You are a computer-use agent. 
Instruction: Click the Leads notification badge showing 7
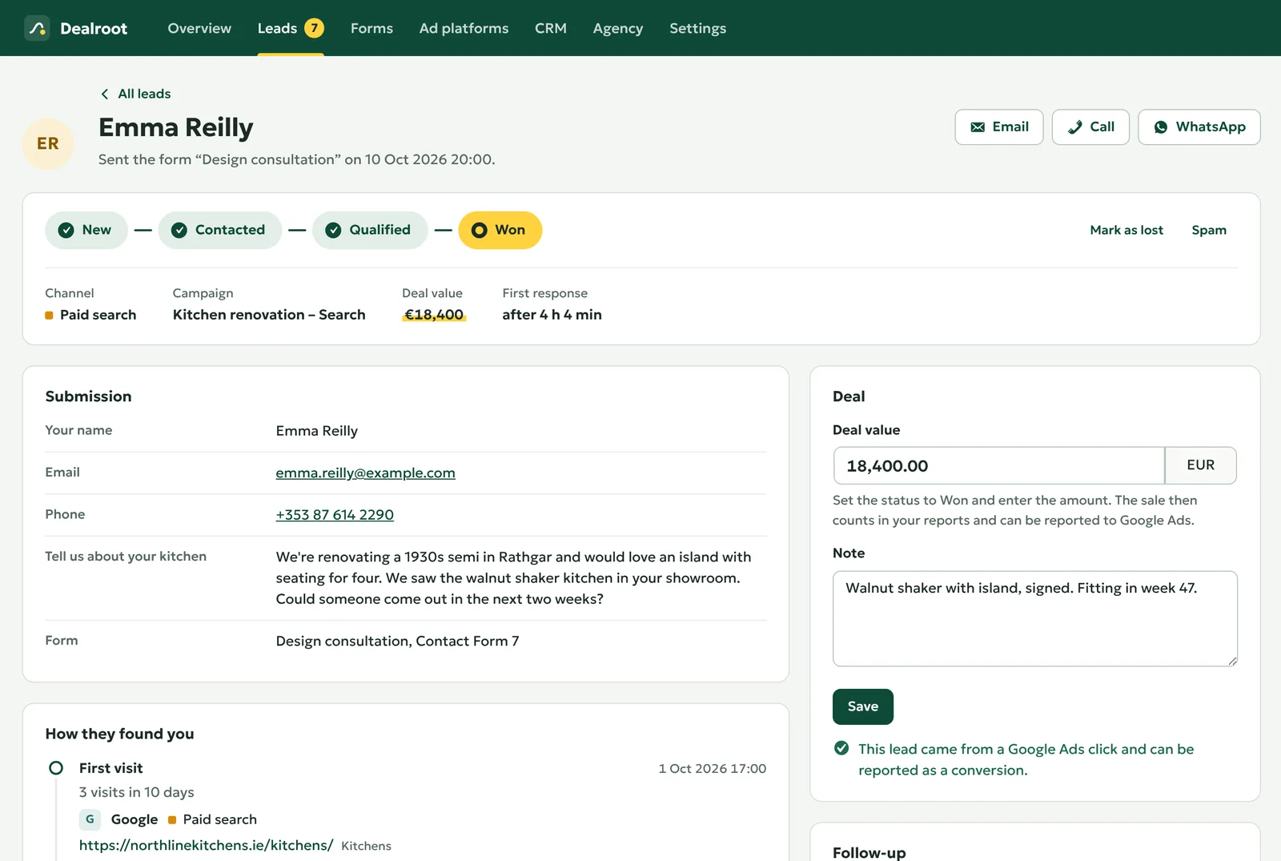pyautogui.click(x=315, y=28)
